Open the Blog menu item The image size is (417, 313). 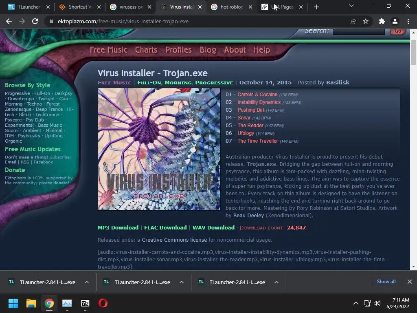(208, 50)
